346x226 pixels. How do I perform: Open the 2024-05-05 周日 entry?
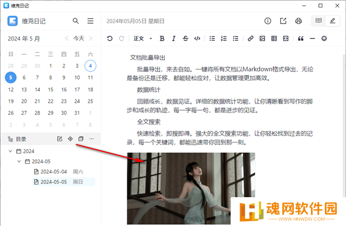tap(64, 182)
